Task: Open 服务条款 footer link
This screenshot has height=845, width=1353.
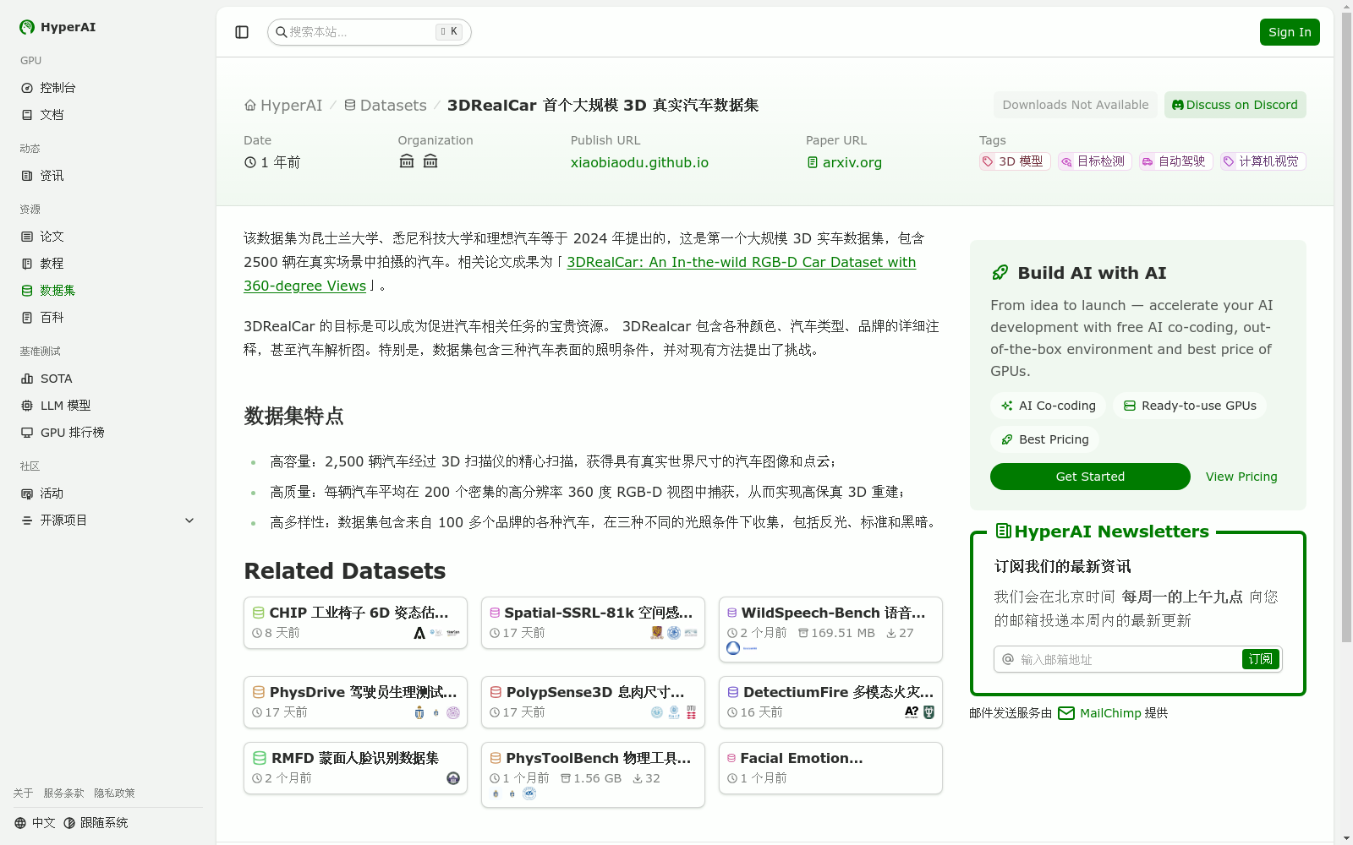Action: [x=63, y=793]
